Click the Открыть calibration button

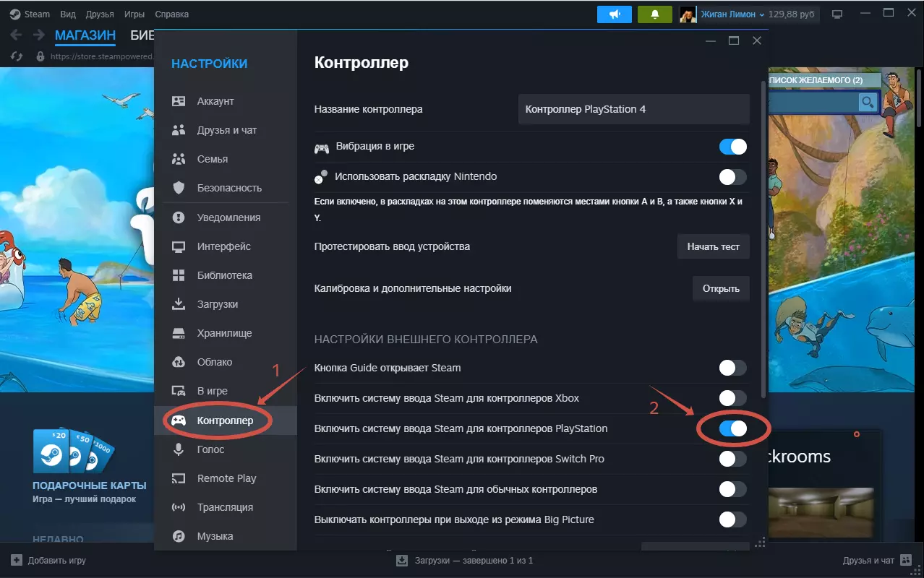coord(721,288)
